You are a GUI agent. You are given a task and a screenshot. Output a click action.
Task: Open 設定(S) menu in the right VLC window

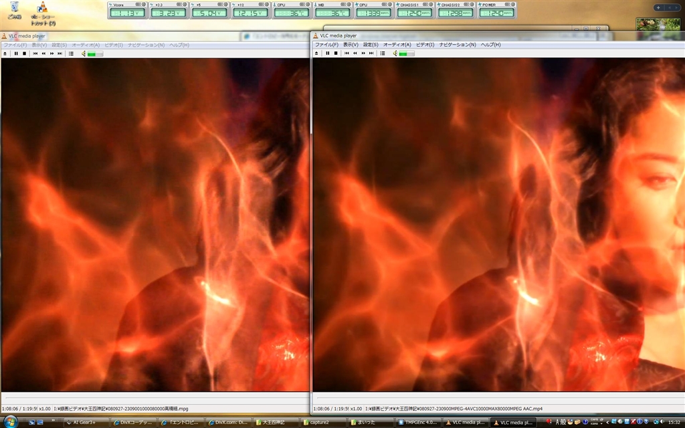[371, 45]
